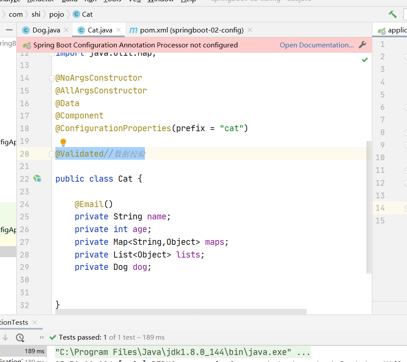
Task: Toggle the fold marker at line 20
Action: (x=51, y=154)
